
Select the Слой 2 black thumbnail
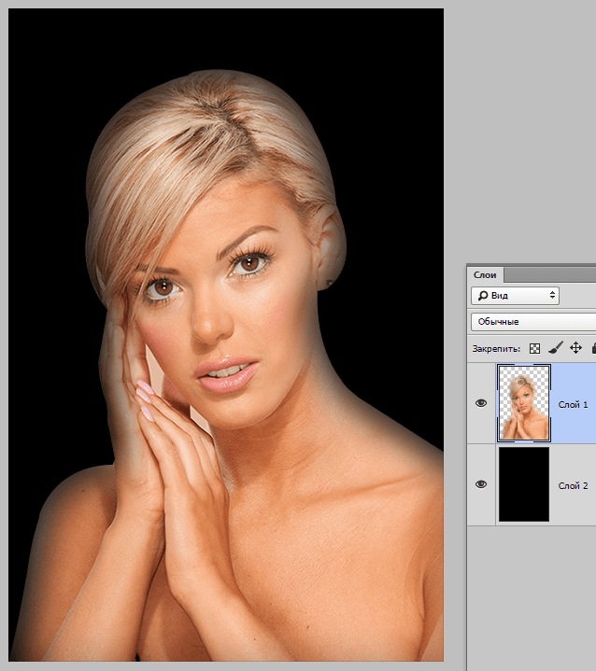click(x=524, y=484)
